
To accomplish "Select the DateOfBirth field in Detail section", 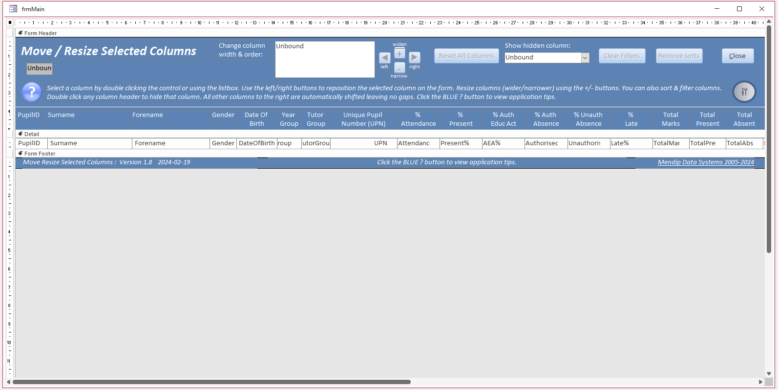I will (257, 143).
